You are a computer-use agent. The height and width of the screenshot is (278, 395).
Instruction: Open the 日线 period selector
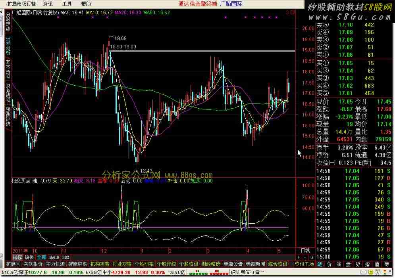pos(304,250)
